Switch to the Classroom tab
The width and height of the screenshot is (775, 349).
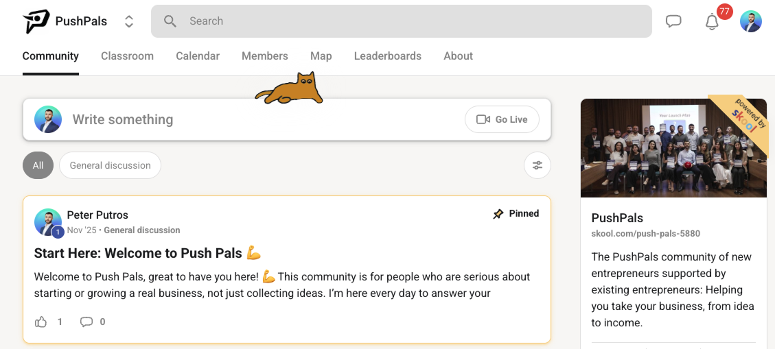coord(127,56)
